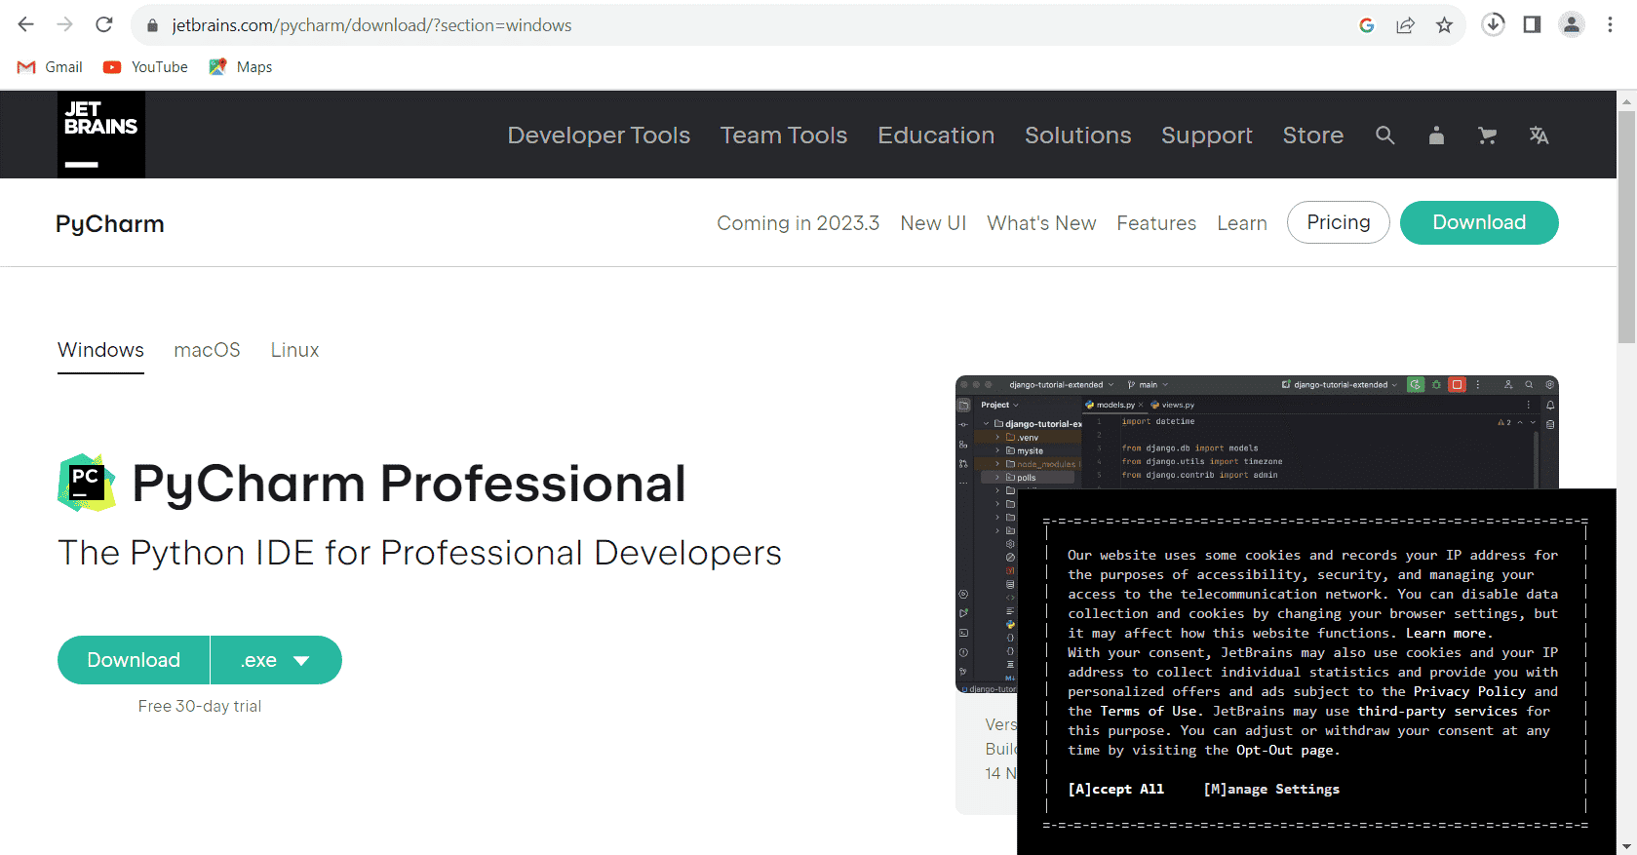1637x855 pixels.
Task: Open New UI page link
Action: point(933,223)
